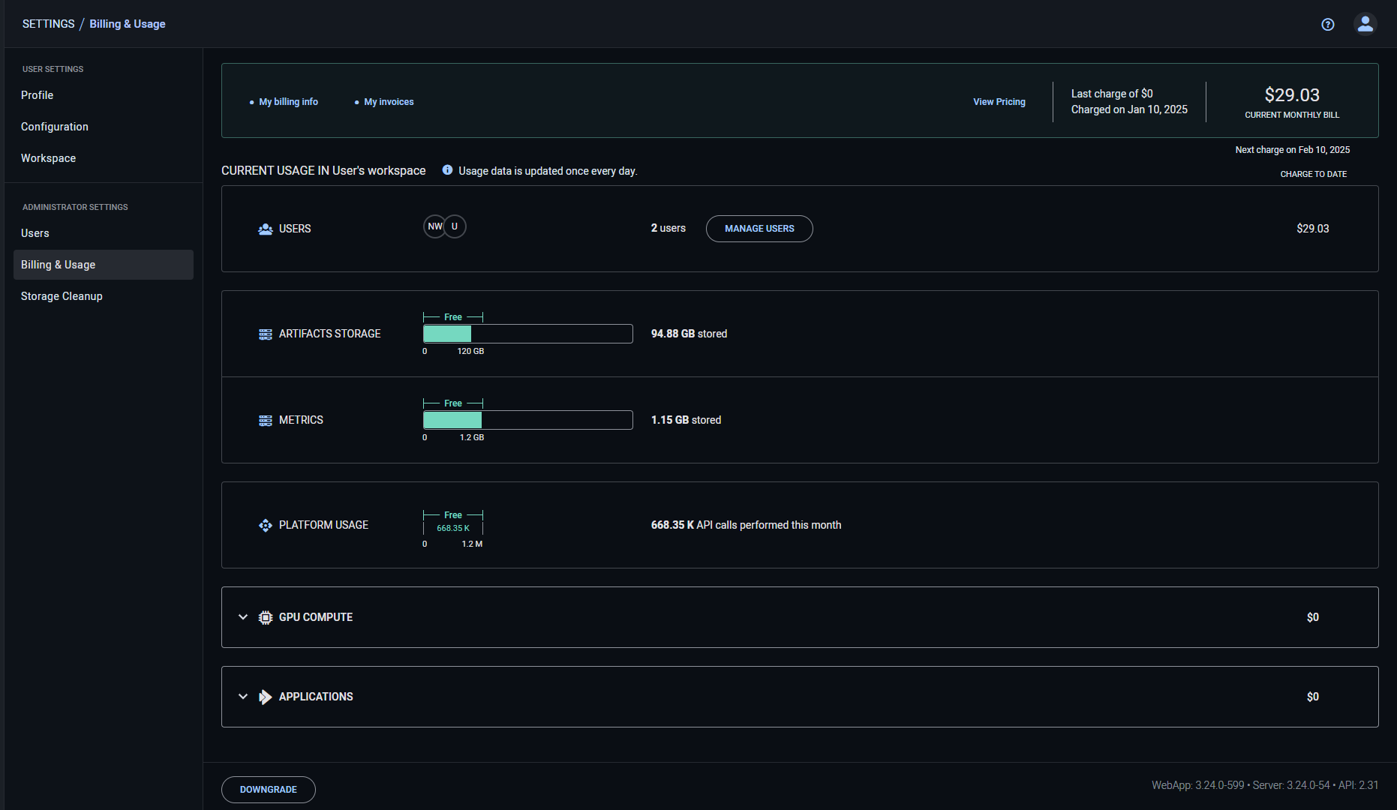Open the user account avatar icon
1397x810 pixels.
point(1365,24)
